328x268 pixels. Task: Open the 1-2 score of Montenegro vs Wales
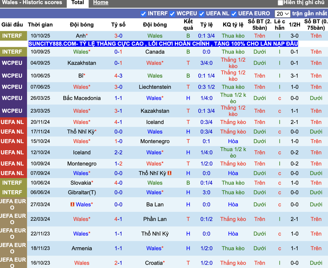(x=118, y=163)
